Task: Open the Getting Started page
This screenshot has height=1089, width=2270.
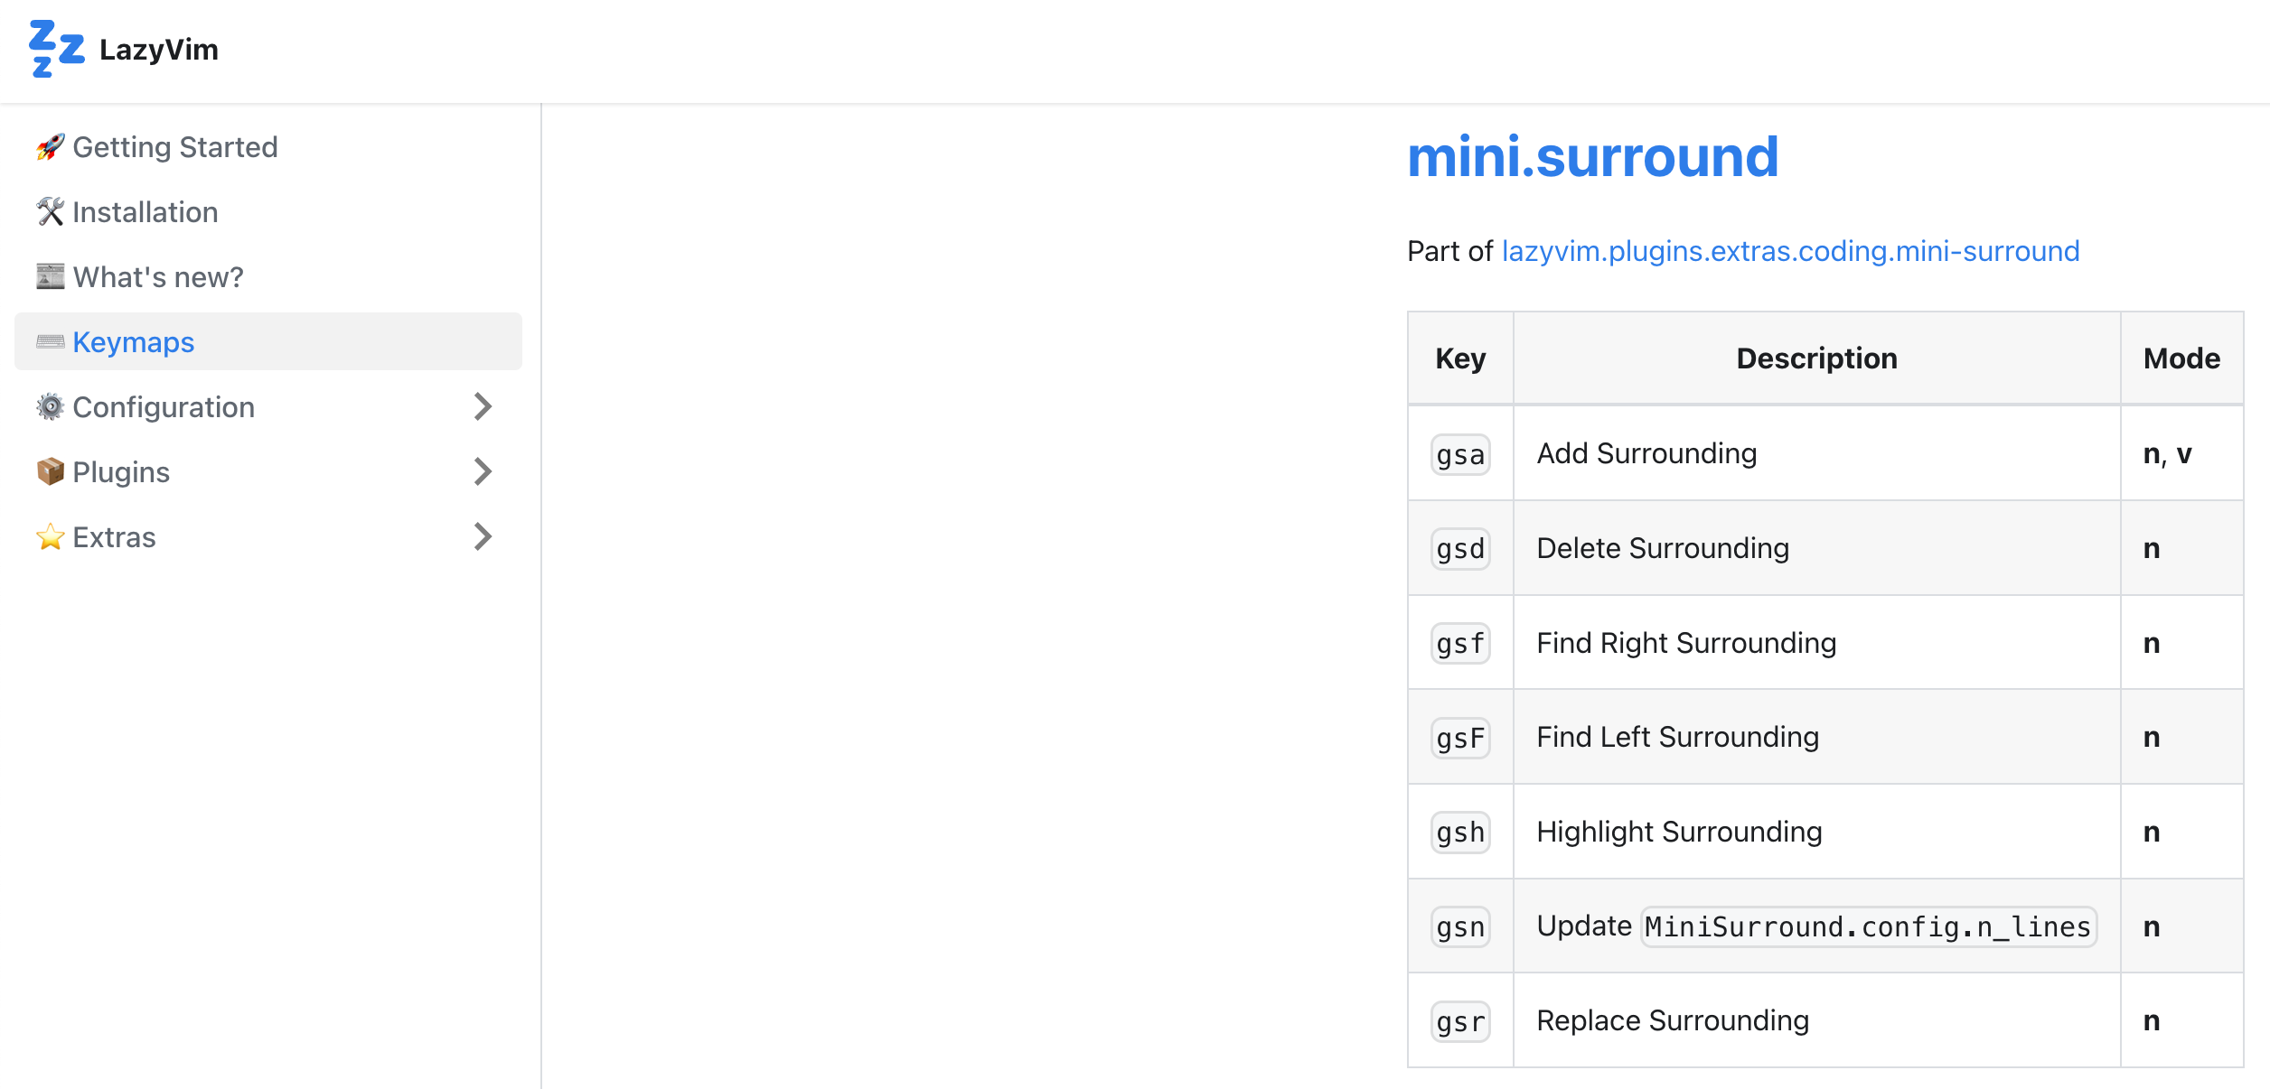Action: click(x=268, y=147)
